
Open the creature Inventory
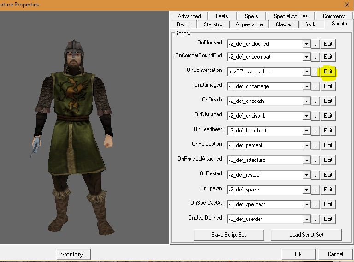point(73,254)
